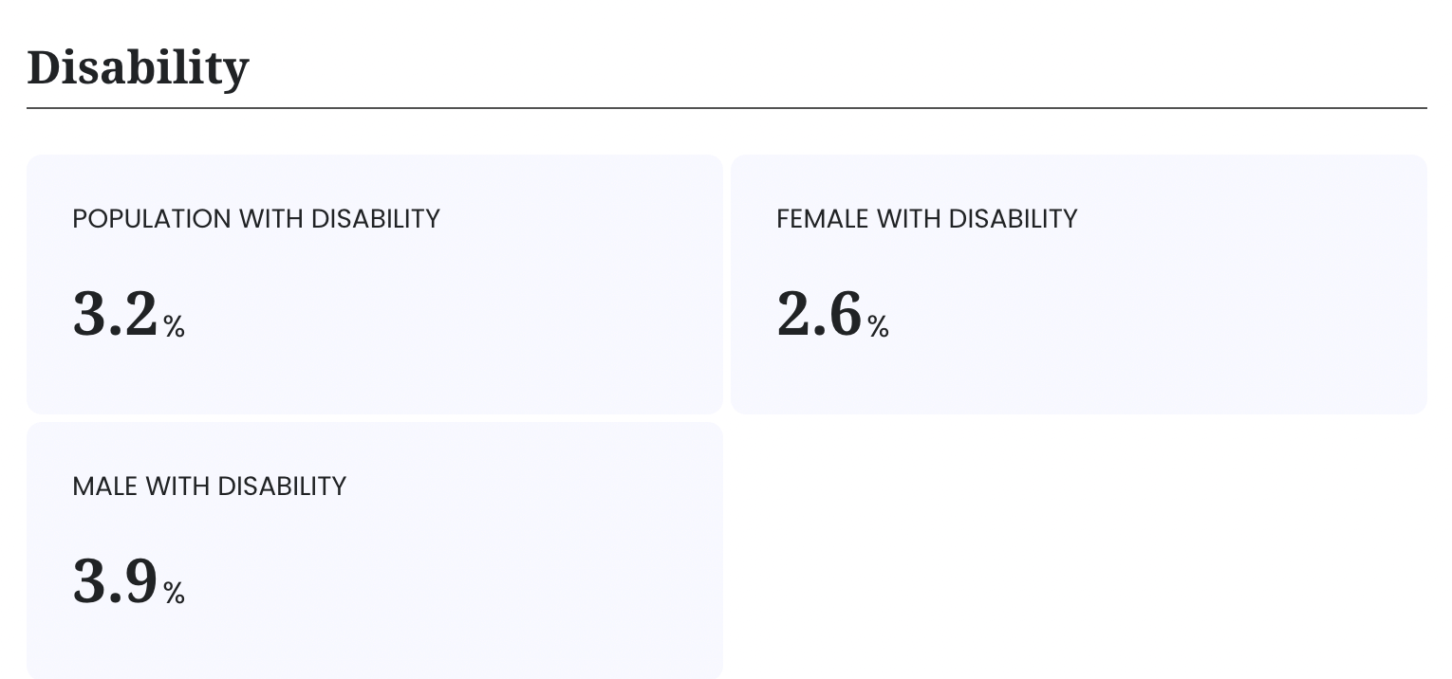Click percent sign beside 3.2
This screenshot has height=679, width=1452.
point(174,327)
